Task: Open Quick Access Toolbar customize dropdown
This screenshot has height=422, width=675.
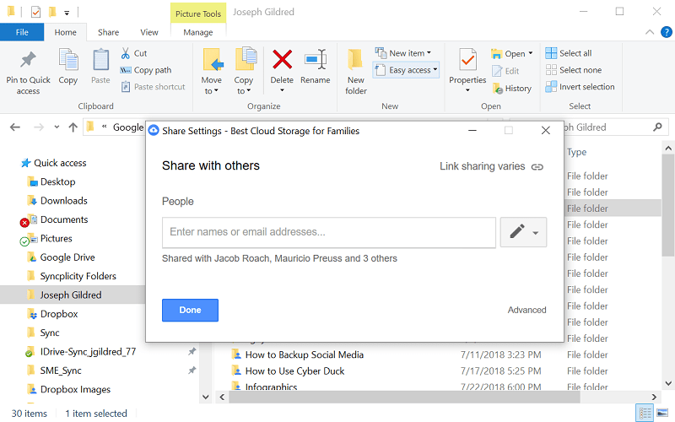Action: click(x=67, y=13)
